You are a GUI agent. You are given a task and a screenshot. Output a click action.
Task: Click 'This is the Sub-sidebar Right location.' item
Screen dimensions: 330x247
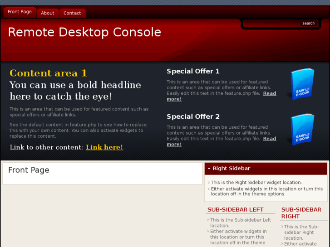click(301, 232)
